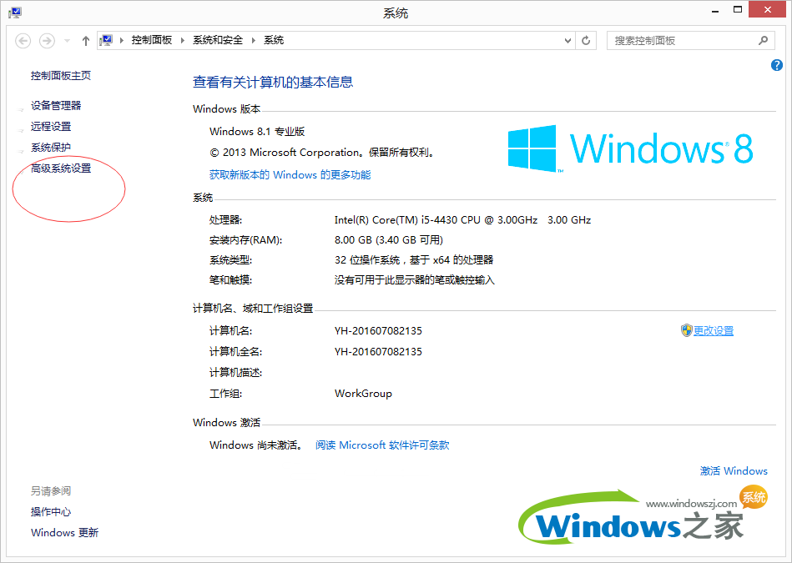Select the 没有可用于此显示器的笔或触控输入 text
Screen dimensions: 792x563
[414, 279]
